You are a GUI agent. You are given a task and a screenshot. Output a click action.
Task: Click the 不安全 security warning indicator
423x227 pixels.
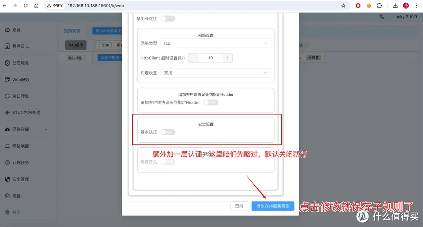tap(55, 5)
